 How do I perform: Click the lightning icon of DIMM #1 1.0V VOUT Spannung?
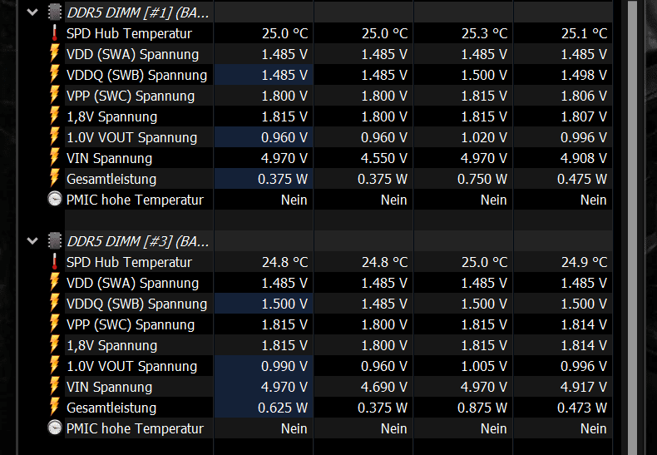coord(54,137)
